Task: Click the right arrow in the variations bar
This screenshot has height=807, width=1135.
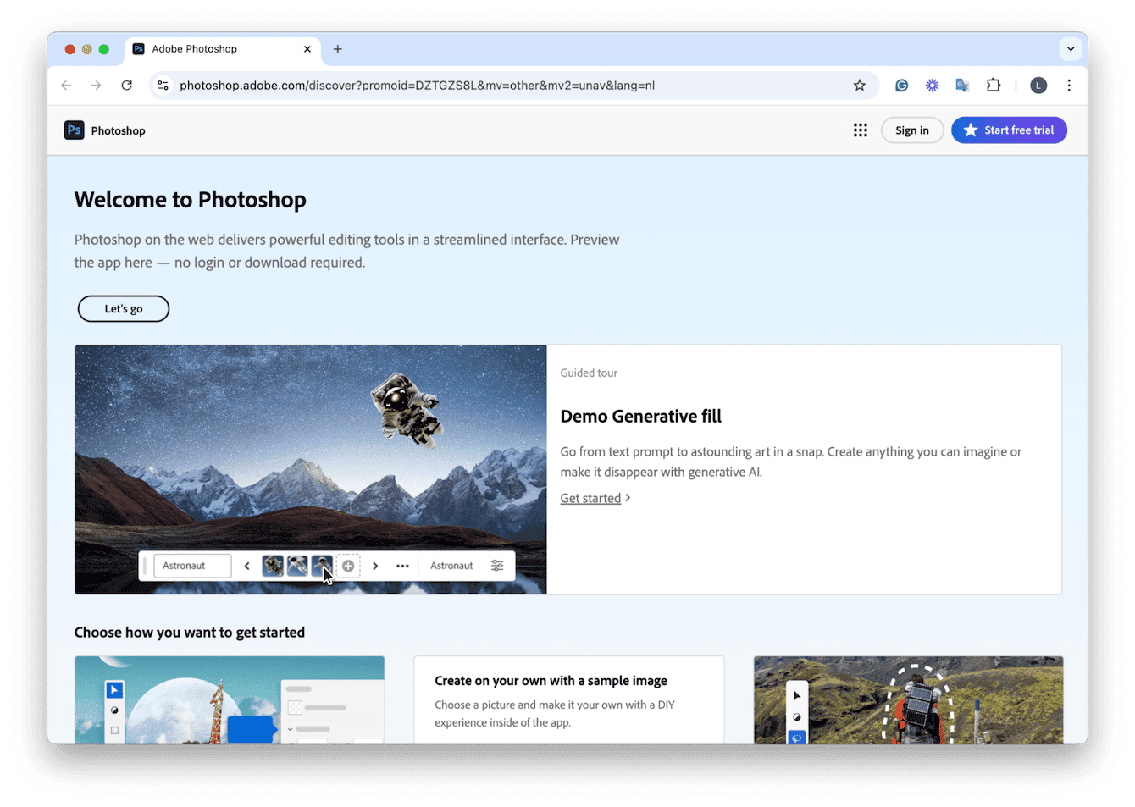Action: (x=375, y=565)
